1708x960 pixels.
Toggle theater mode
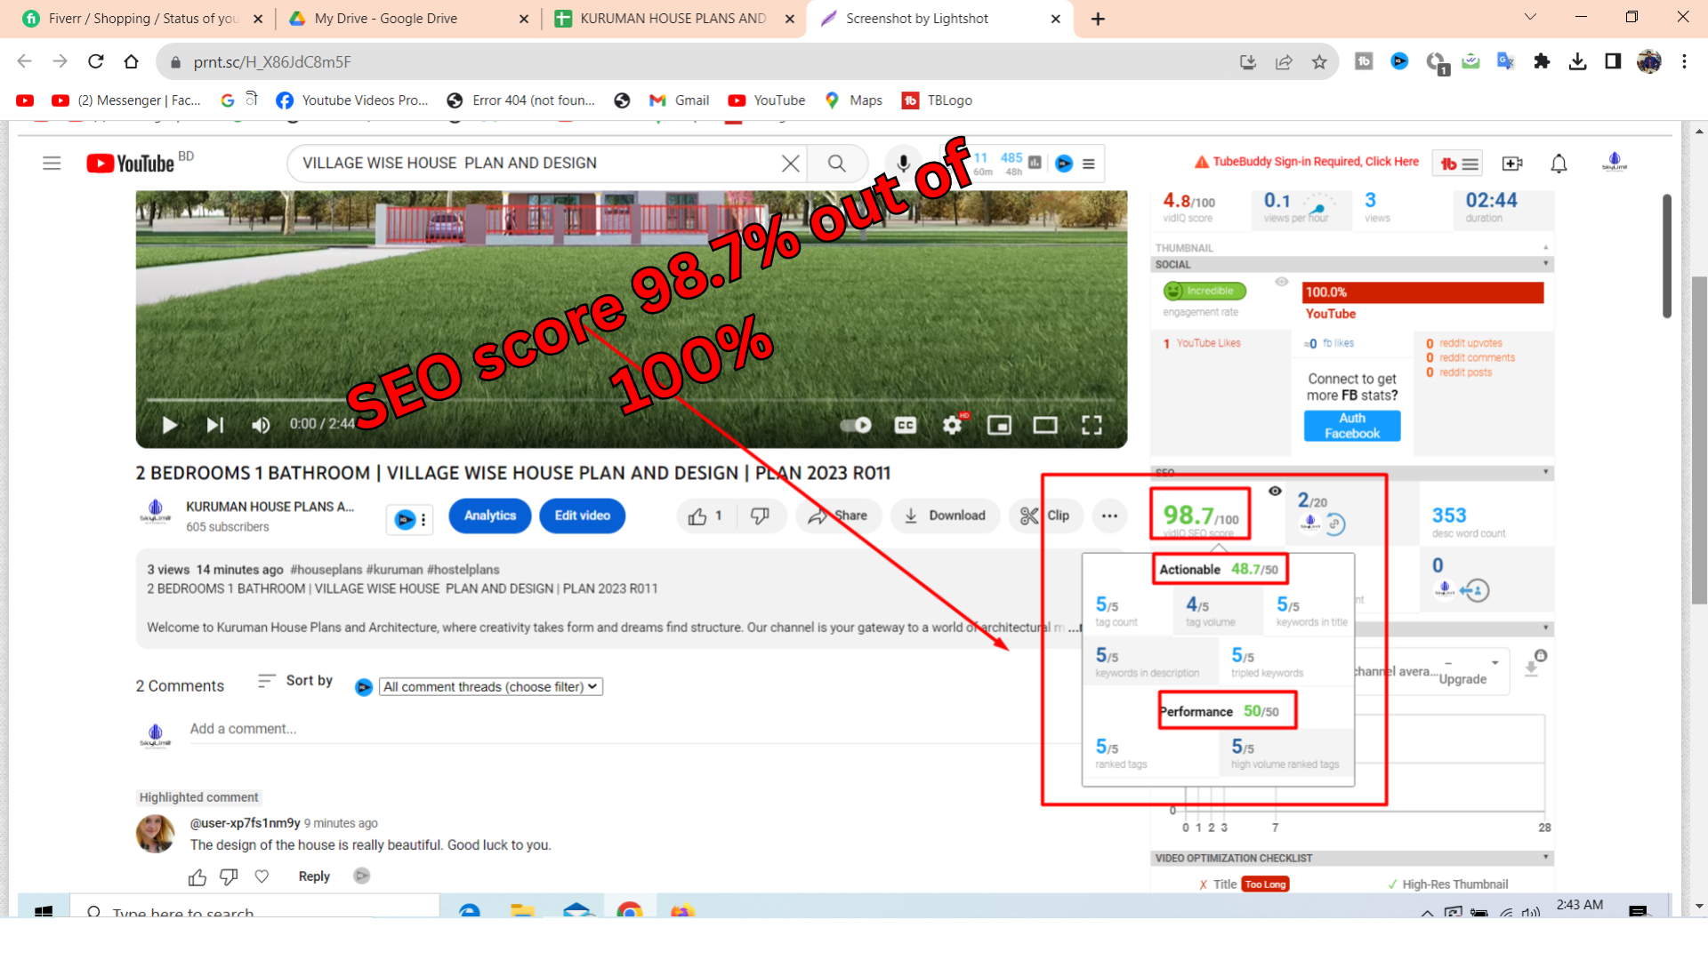(x=1045, y=425)
